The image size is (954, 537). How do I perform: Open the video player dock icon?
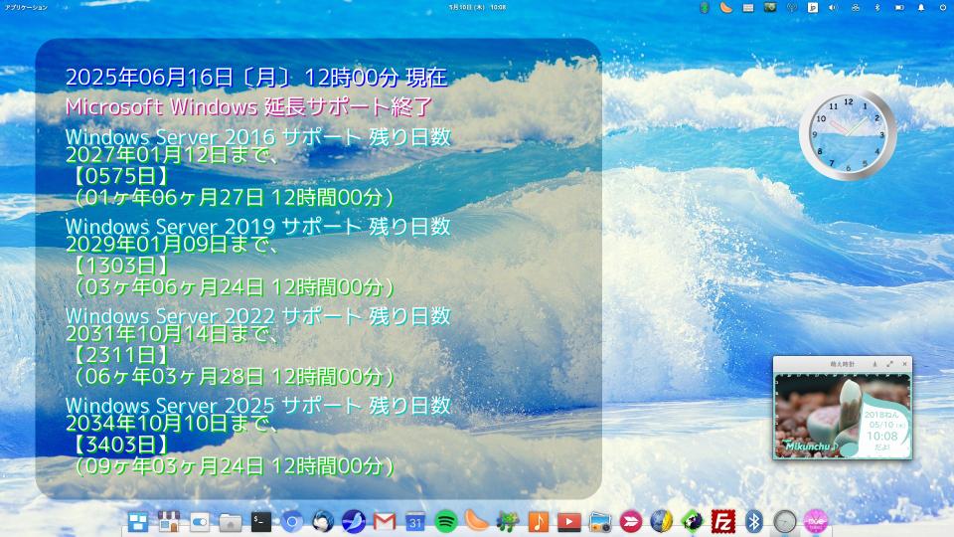tap(568, 521)
